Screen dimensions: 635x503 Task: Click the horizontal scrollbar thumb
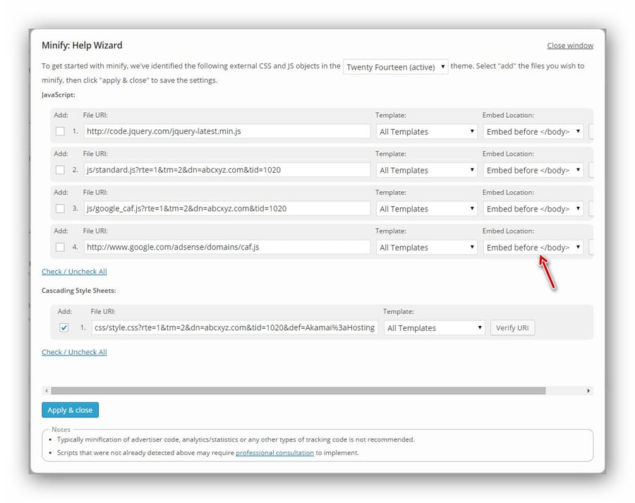[x=298, y=391]
